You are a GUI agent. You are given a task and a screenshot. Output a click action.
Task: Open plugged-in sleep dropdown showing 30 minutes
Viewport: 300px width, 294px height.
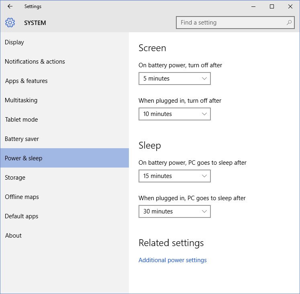click(x=174, y=211)
